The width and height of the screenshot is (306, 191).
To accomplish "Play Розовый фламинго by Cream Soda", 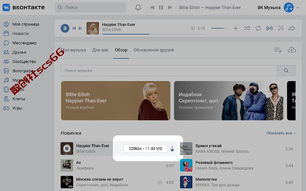I will pyautogui.click(x=186, y=165).
